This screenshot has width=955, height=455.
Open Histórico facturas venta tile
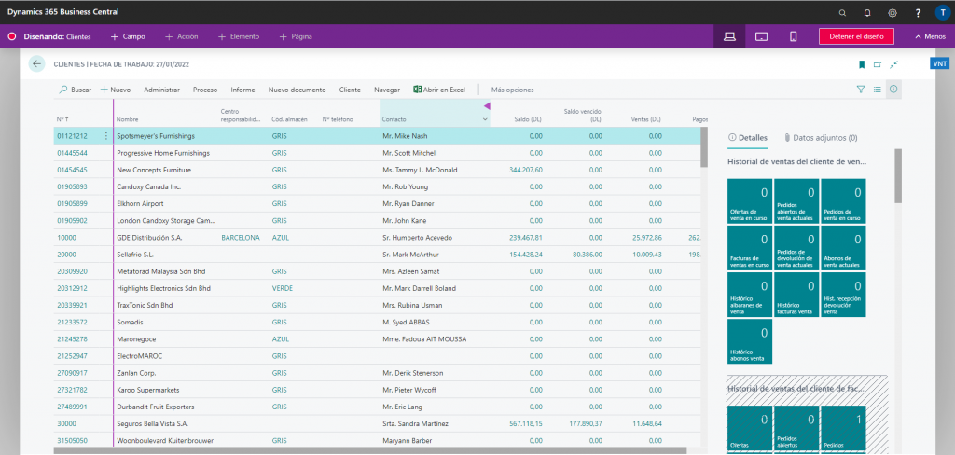(796, 295)
